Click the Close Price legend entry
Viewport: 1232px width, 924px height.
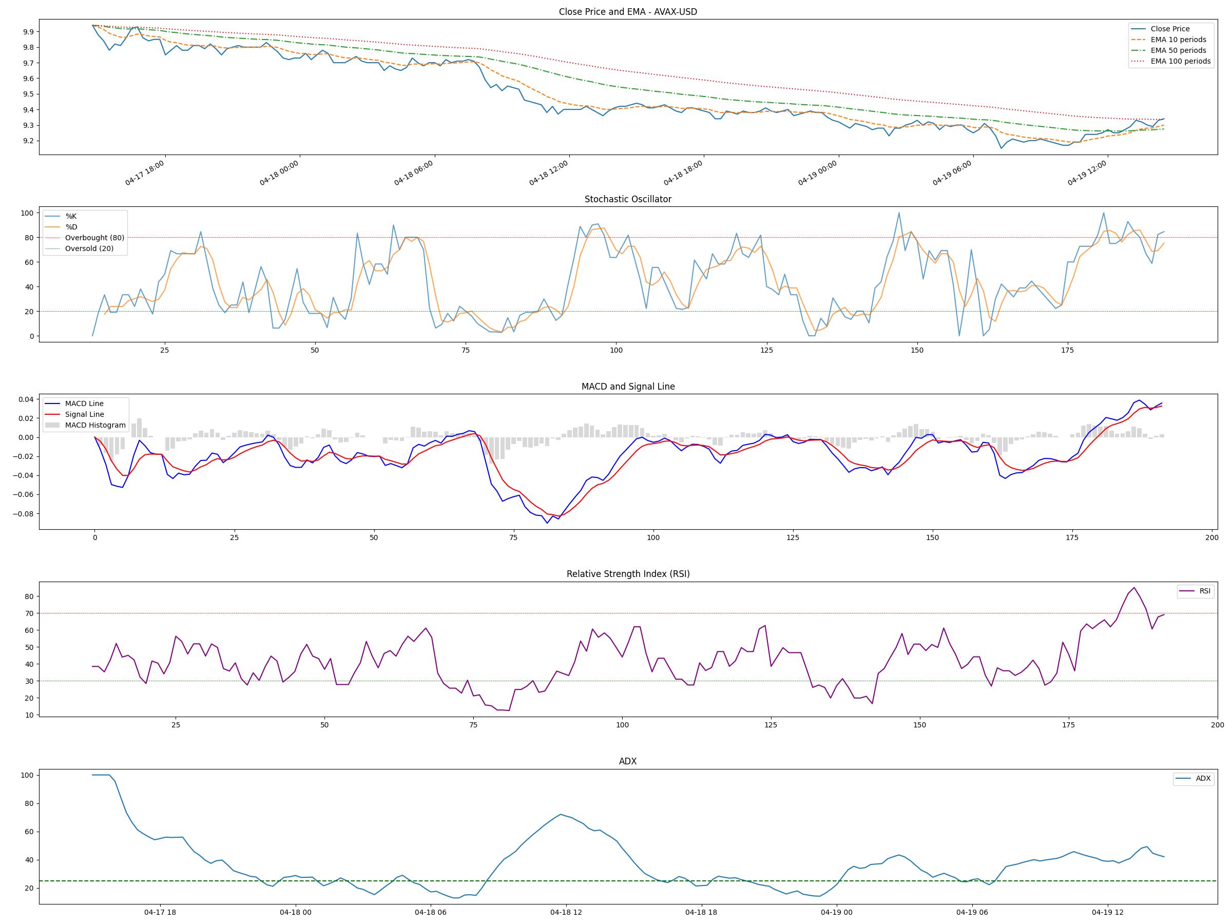click(x=1169, y=29)
